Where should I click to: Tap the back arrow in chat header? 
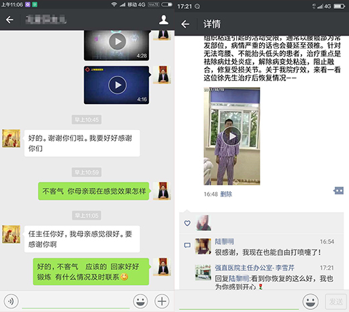(x=9, y=19)
